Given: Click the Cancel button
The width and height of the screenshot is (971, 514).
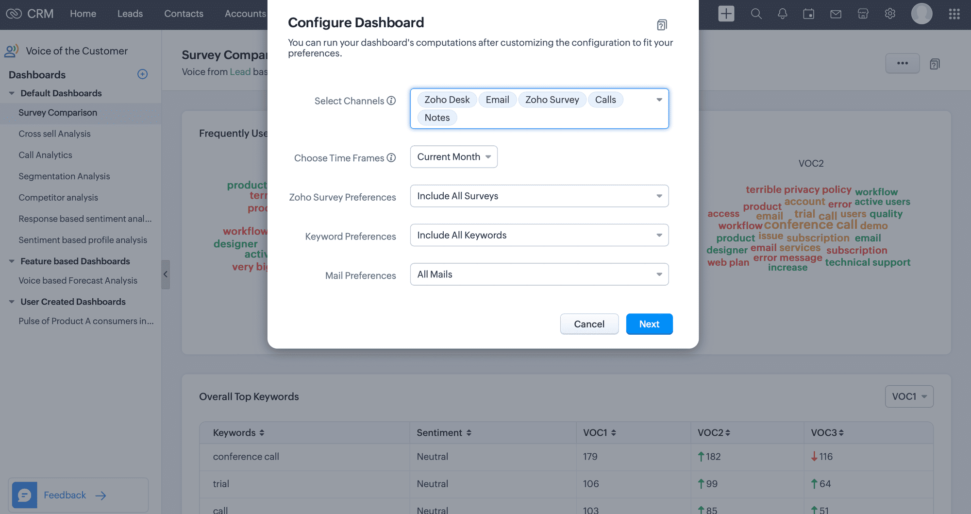Looking at the screenshot, I should coord(589,324).
